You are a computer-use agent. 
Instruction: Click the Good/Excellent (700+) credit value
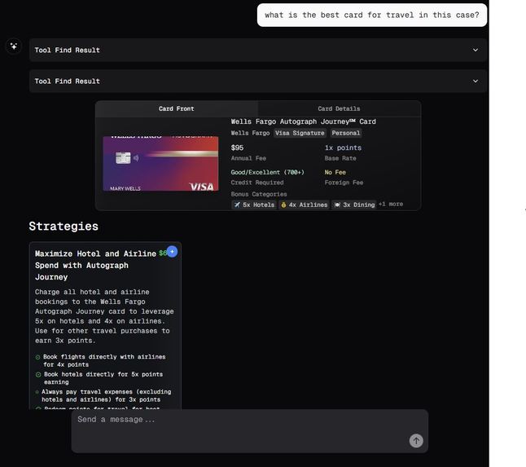click(267, 172)
